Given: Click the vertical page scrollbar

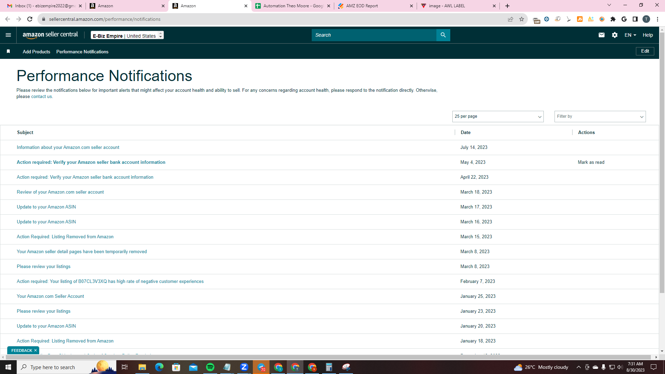Looking at the screenshot, I should click(x=662, y=163).
